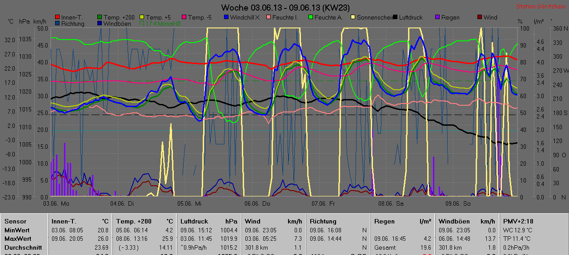Click the blue Windchill legend square

(226, 17)
